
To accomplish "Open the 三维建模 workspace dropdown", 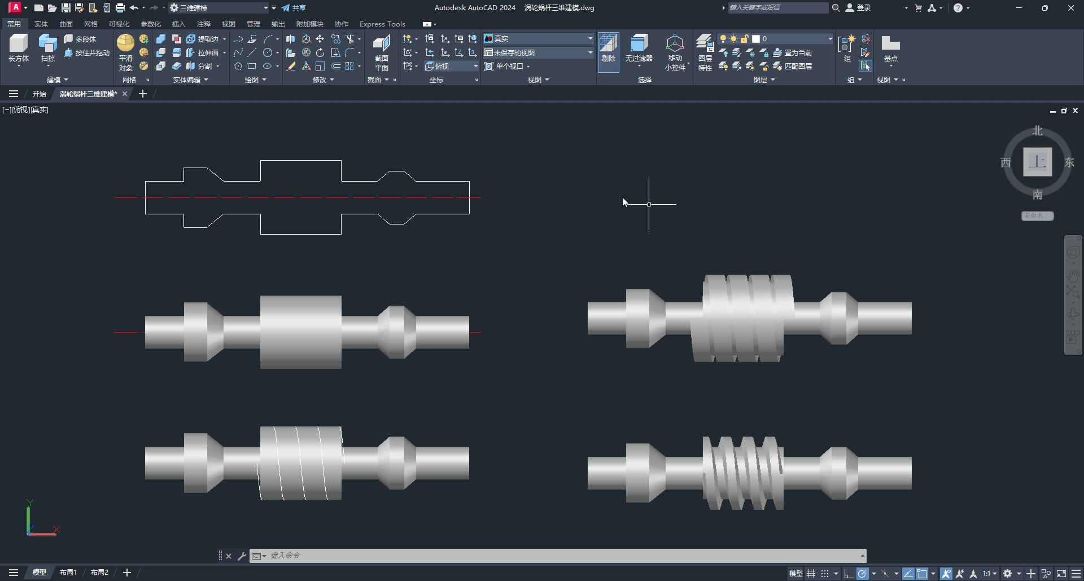I will pos(219,8).
